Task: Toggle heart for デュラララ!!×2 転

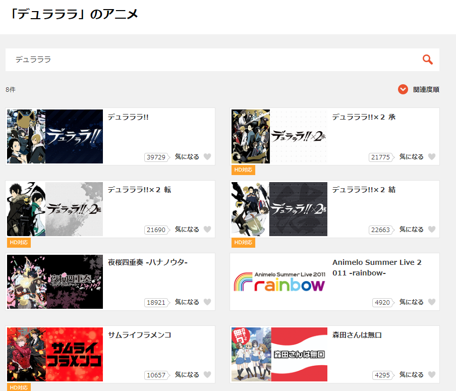Action: tap(207, 230)
